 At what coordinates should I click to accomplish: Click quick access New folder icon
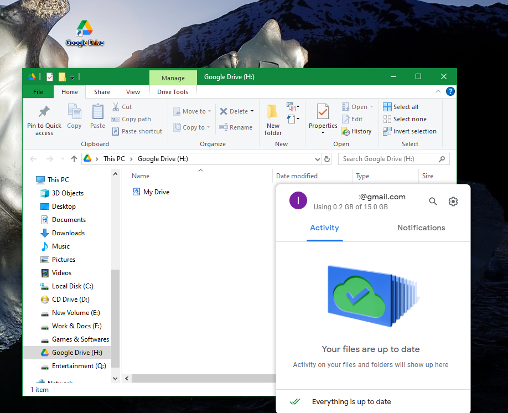(x=62, y=77)
